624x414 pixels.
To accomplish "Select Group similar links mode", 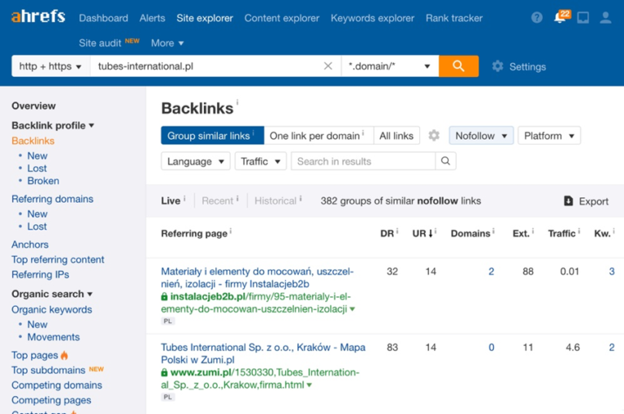I will pos(213,136).
